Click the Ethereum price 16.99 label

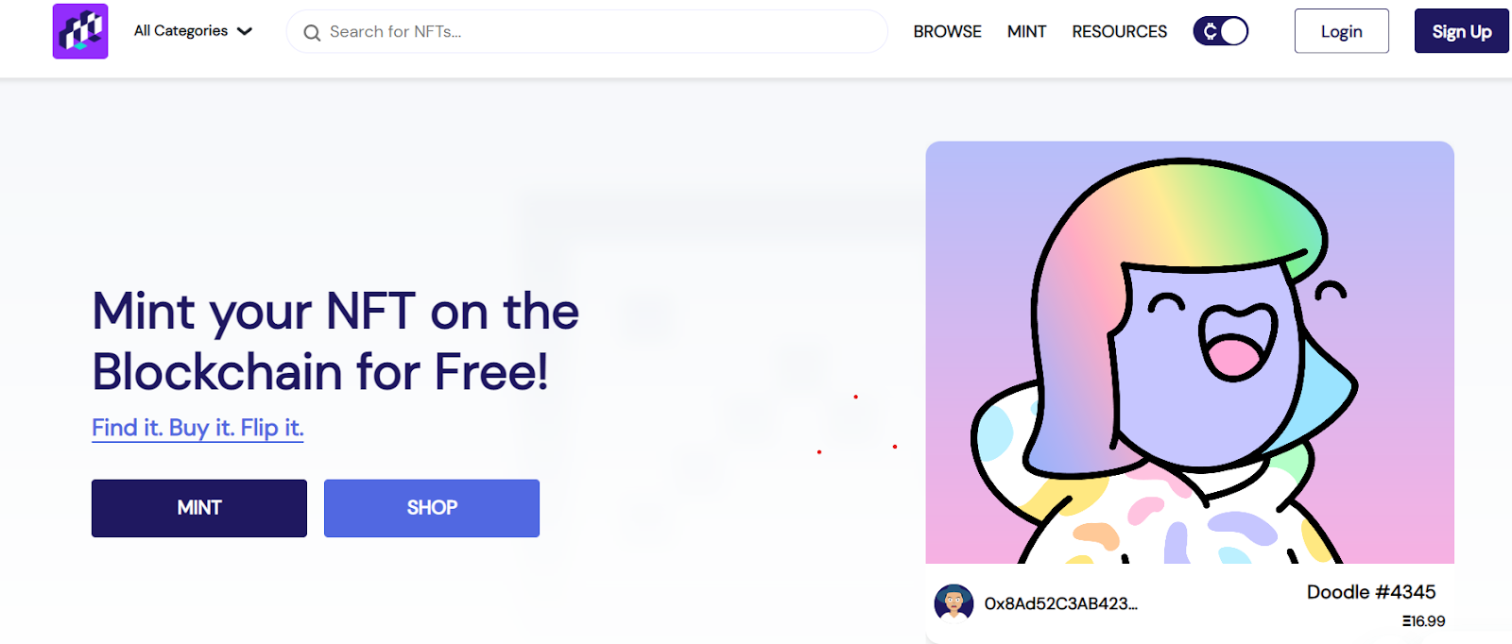pyautogui.click(x=1423, y=621)
